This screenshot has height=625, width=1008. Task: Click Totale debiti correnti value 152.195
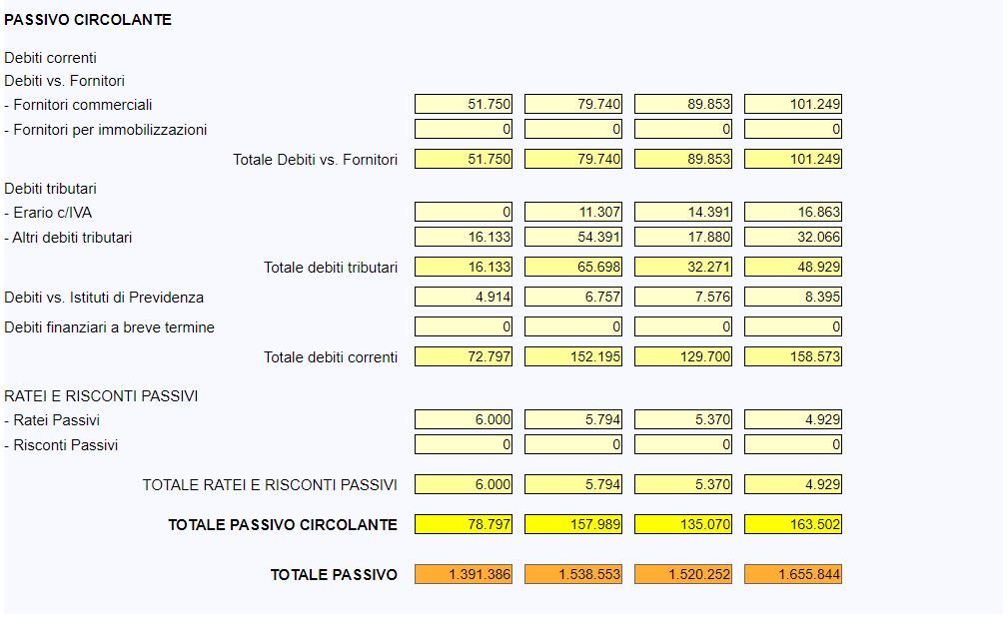pyautogui.click(x=573, y=356)
